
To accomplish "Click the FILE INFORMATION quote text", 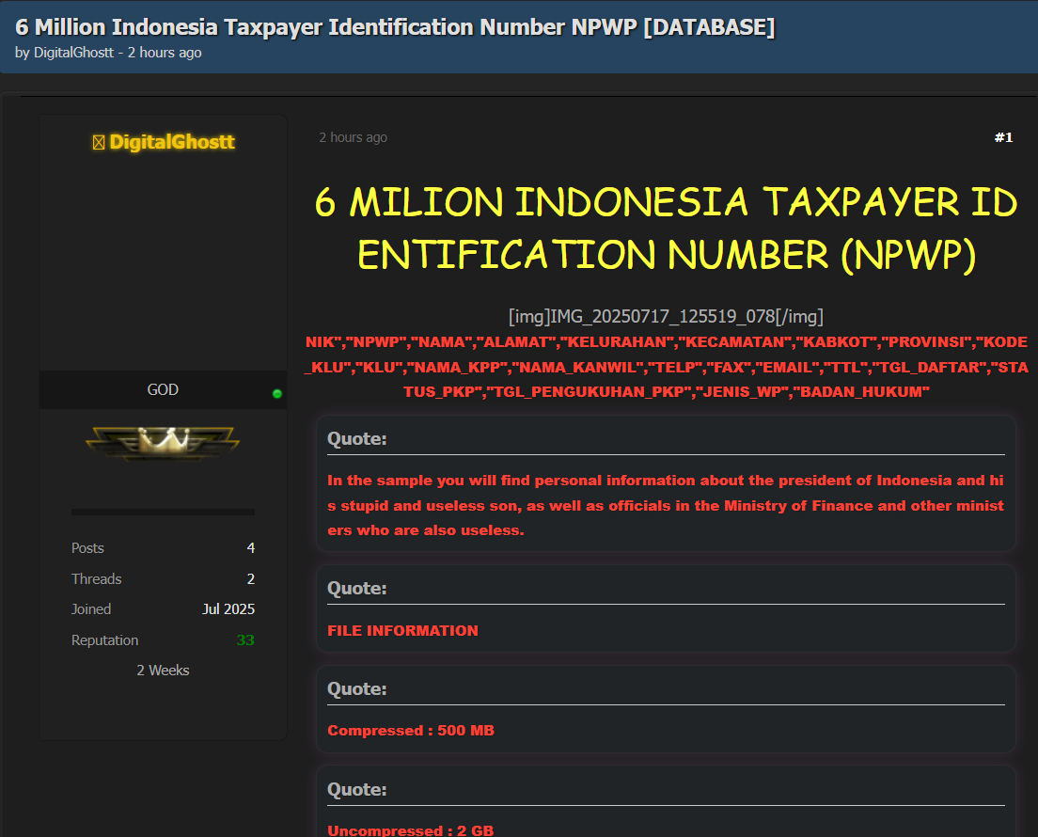I will point(402,630).
